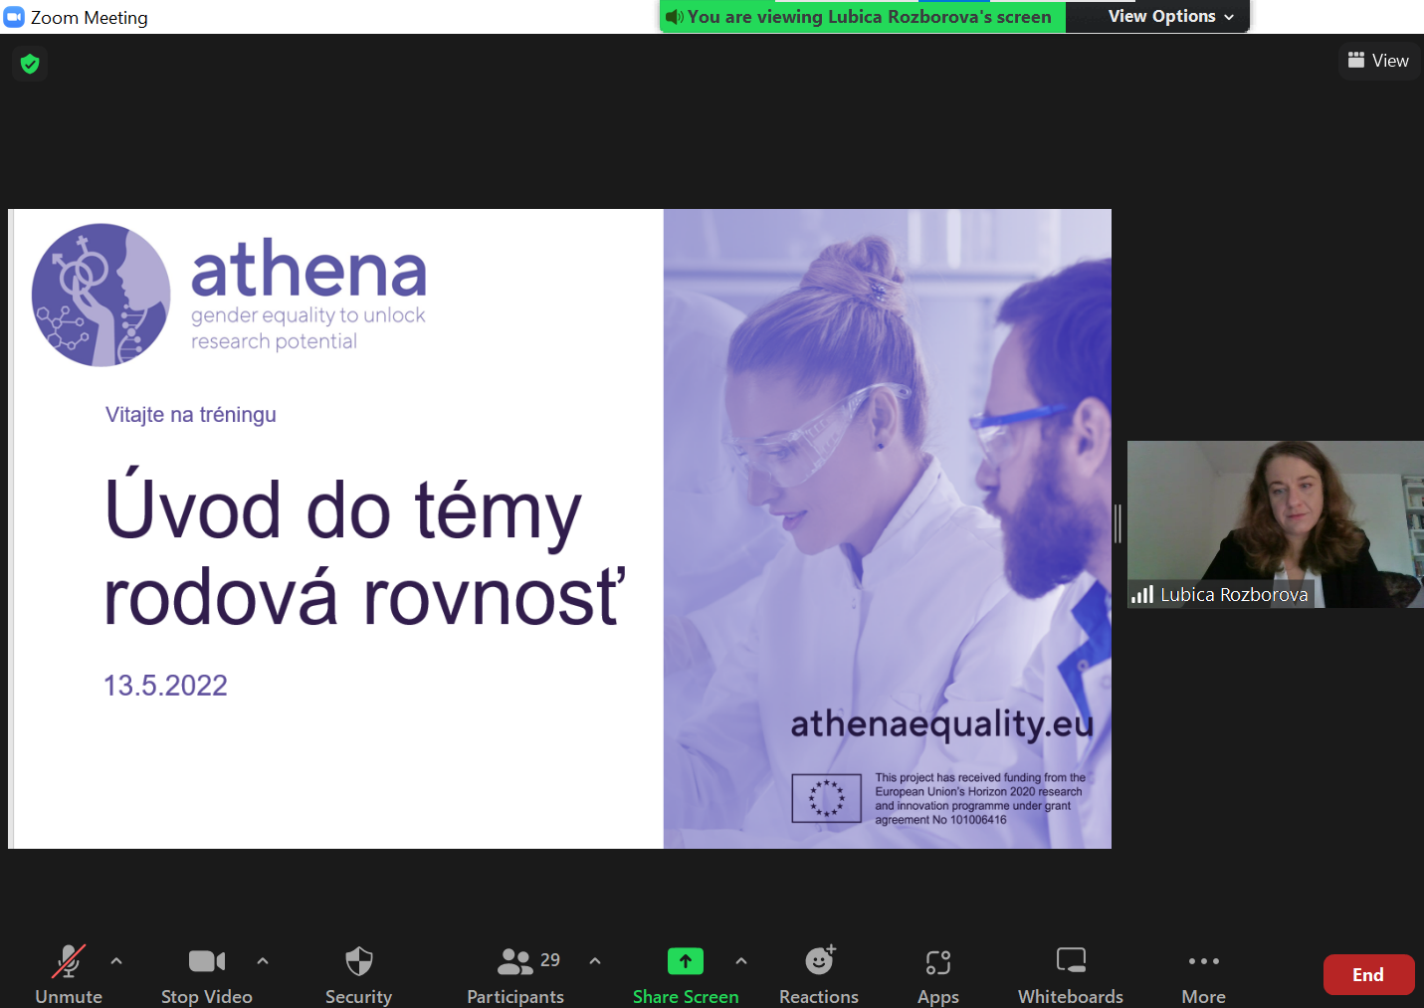
Task: Click the EU flag emblem on the slide
Action: pos(826,798)
